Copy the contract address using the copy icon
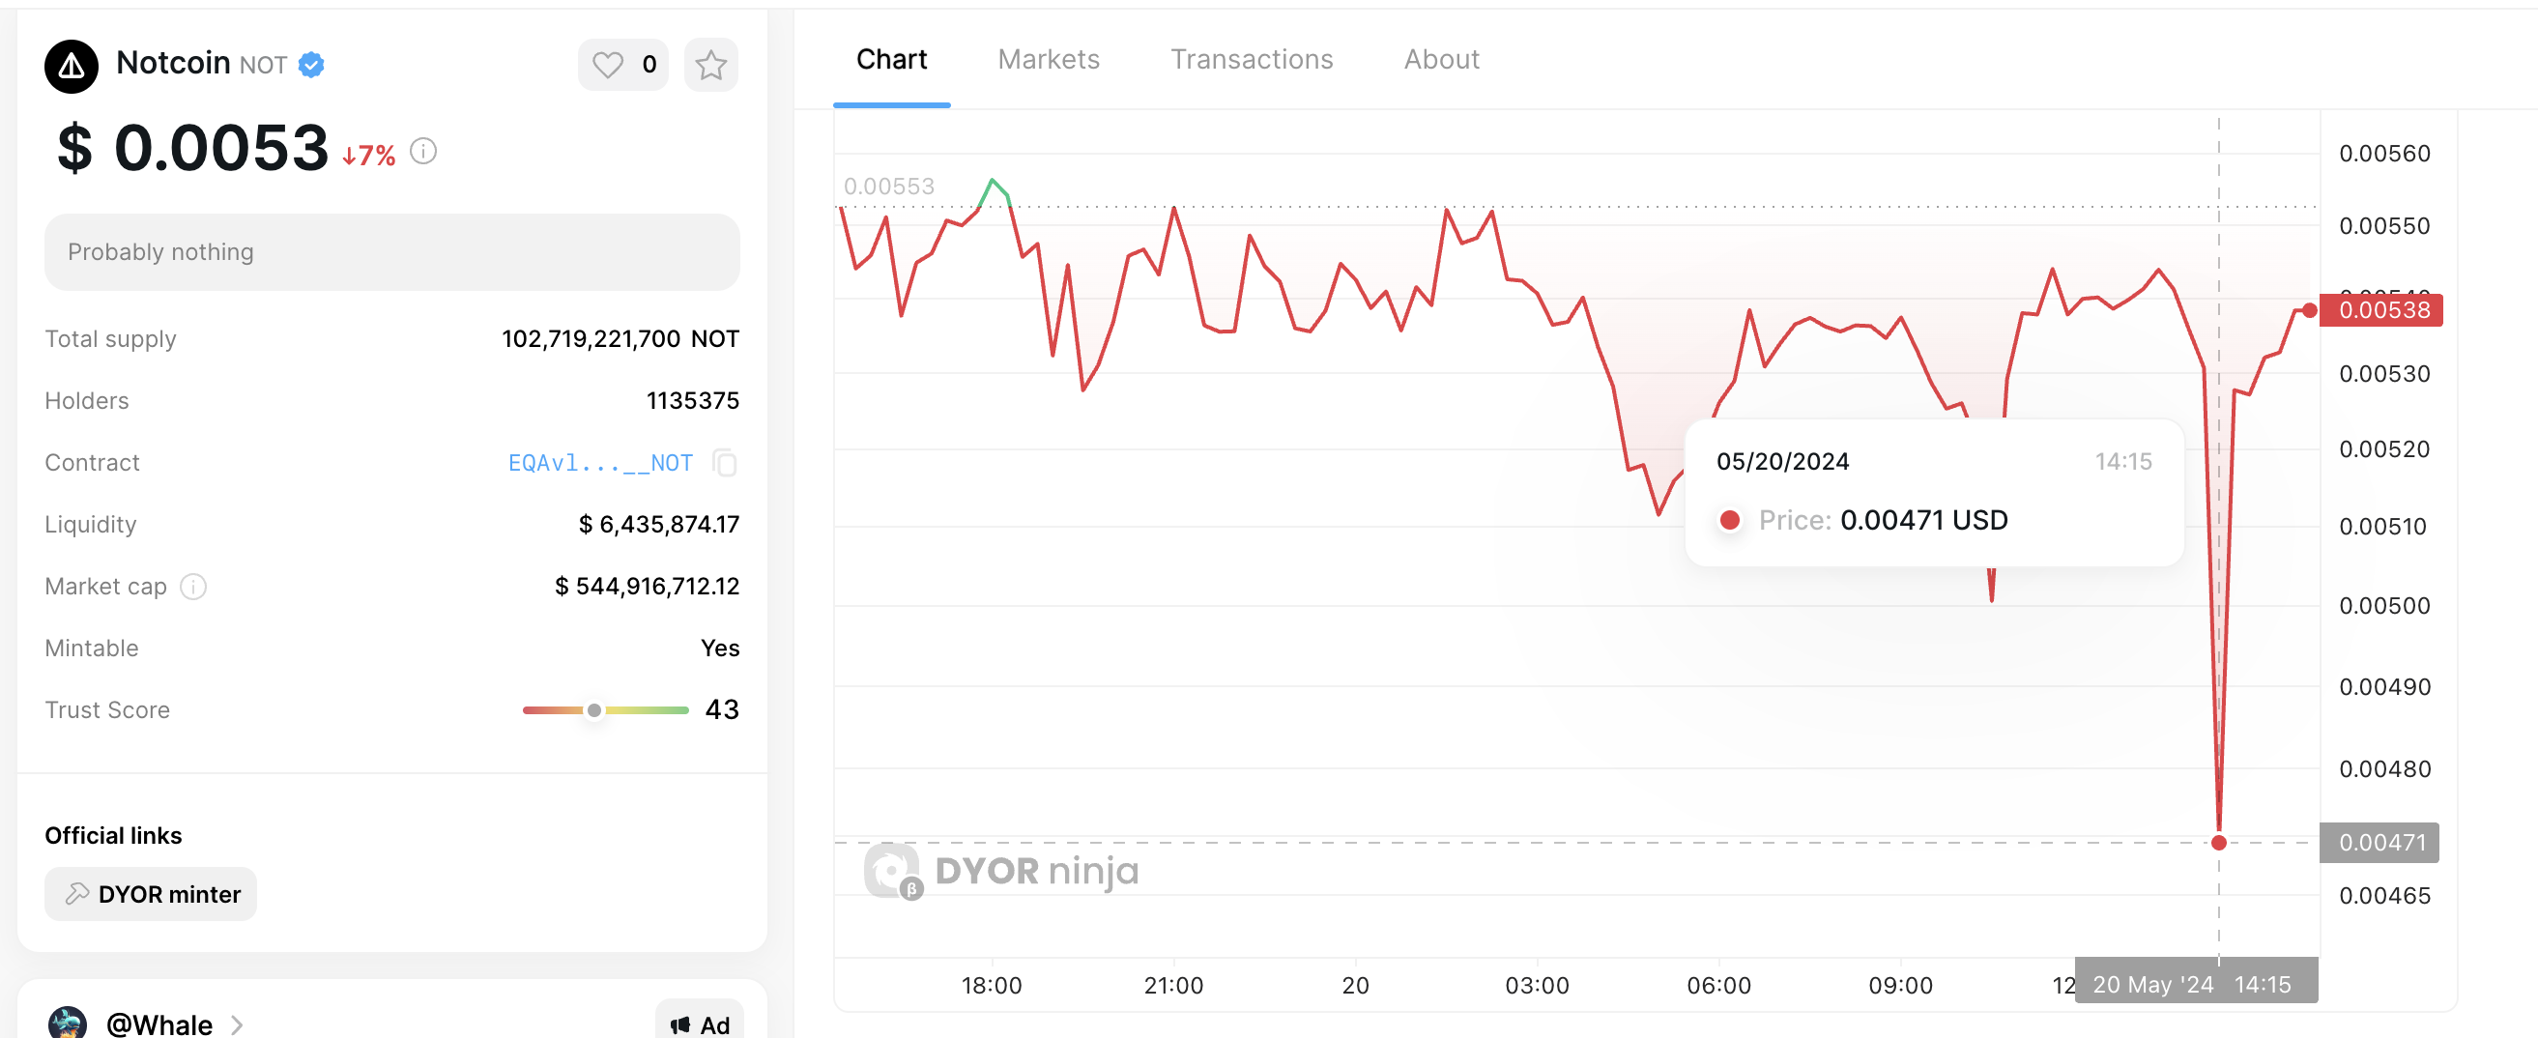 725,463
